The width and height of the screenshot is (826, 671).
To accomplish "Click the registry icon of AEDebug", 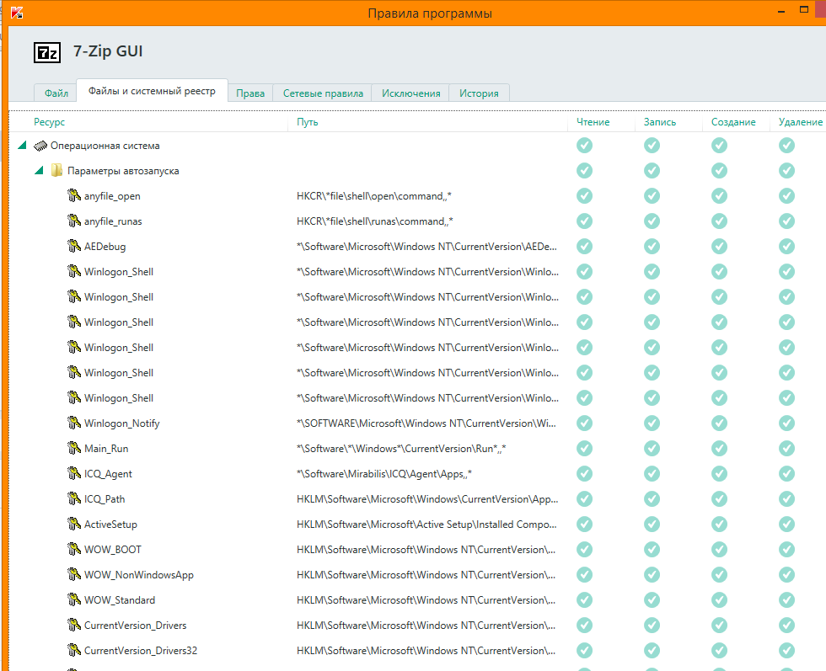I will pos(74,247).
